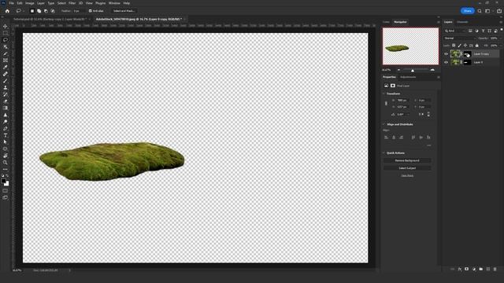Viewport: 504px width, 283px height.
Task: Click the foreground color swatch
Action: (3, 182)
